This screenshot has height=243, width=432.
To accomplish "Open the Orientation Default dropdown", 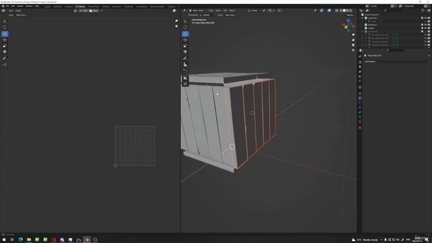I will [x=207, y=15].
